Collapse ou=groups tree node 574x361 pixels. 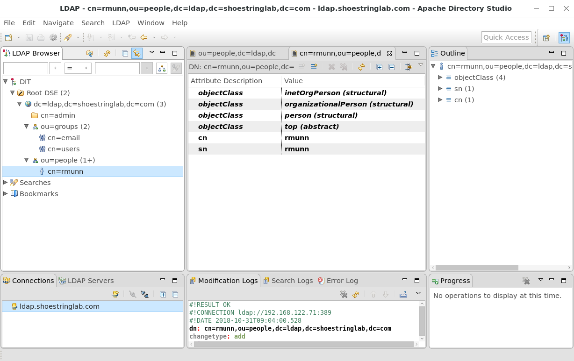(27, 127)
